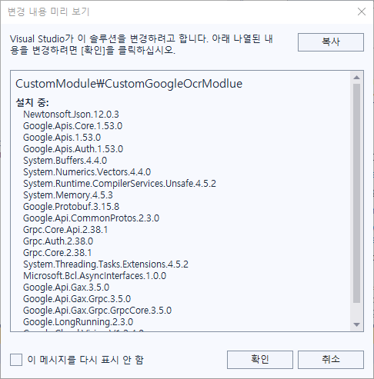Select the Google.Apis.Core.1.53.0 entry

point(72,126)
